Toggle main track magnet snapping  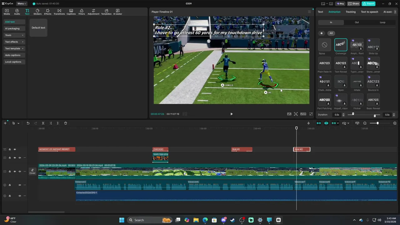[319, 123]
